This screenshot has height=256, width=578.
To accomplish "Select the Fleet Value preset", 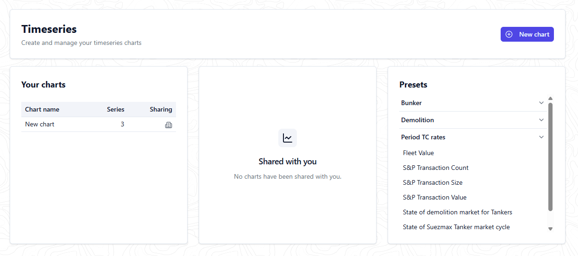I will (418, 153).
